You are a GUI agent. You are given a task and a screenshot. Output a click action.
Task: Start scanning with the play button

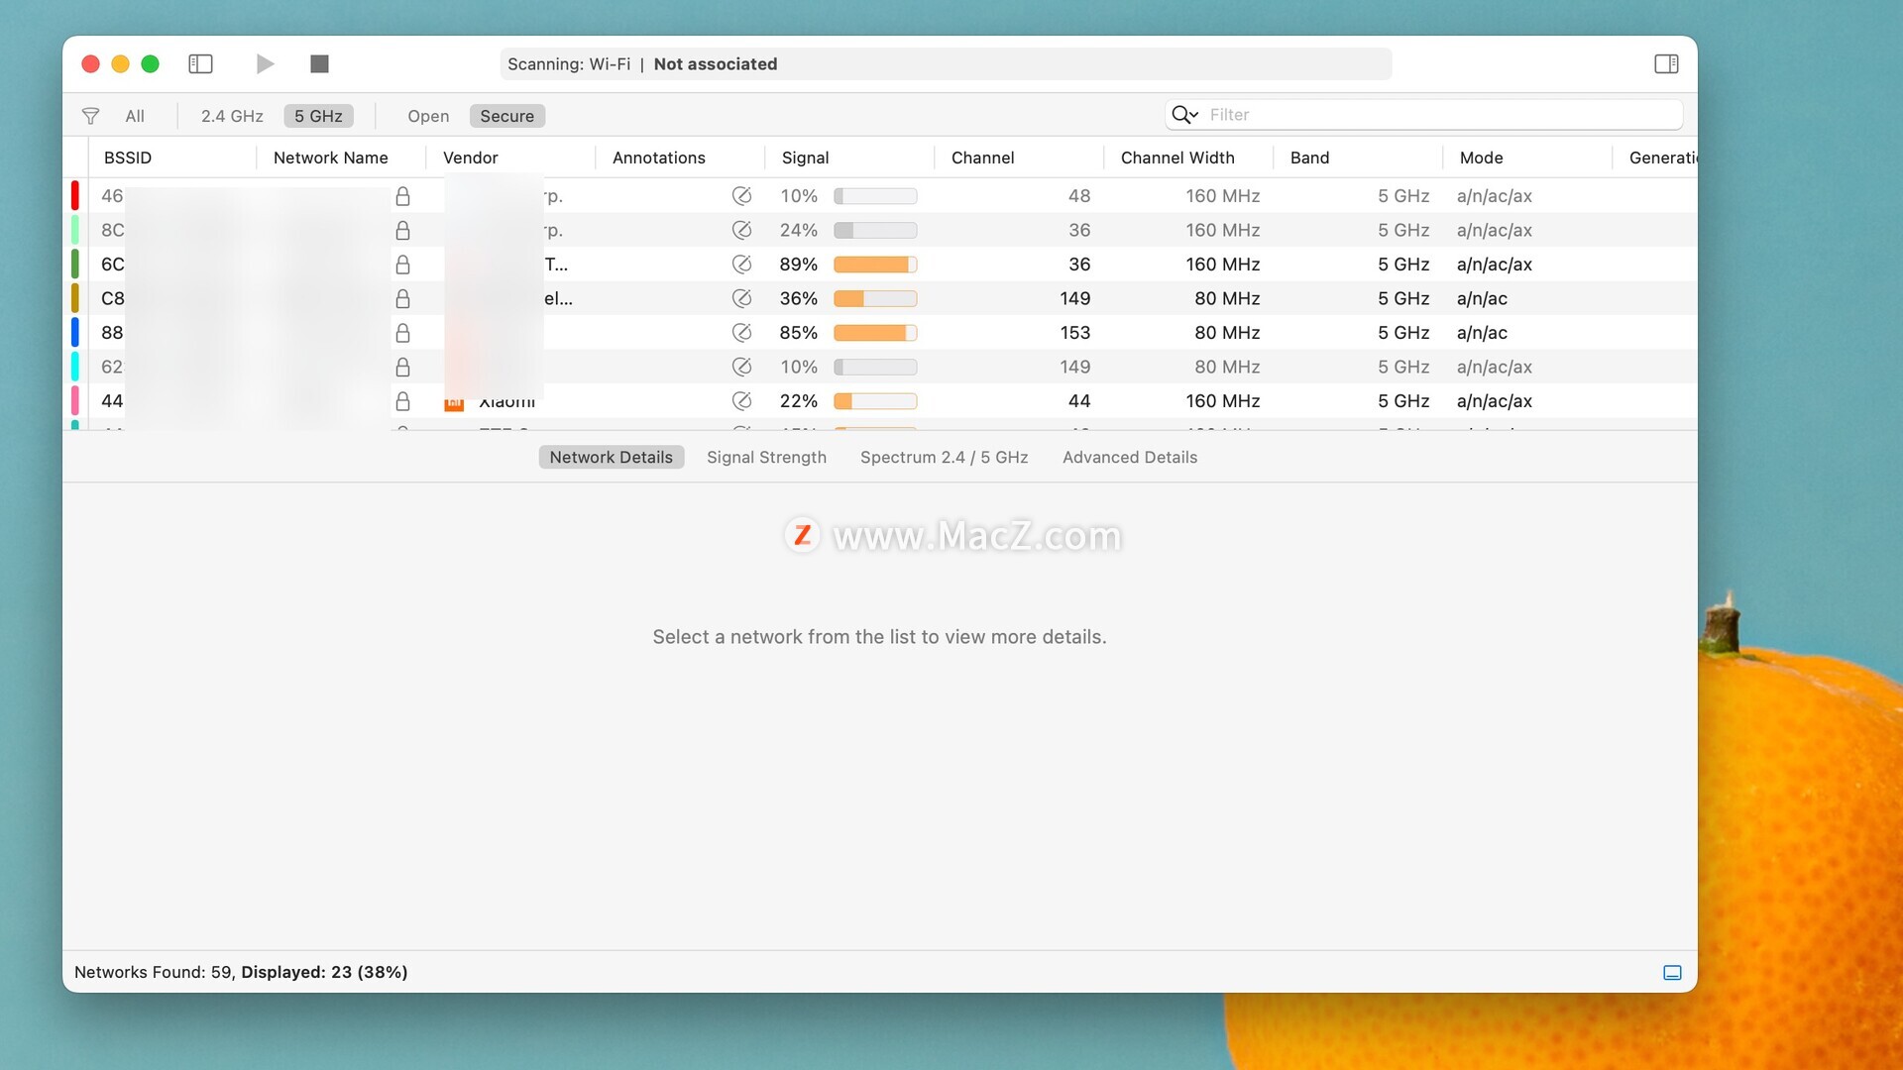(x=265, y=64)
